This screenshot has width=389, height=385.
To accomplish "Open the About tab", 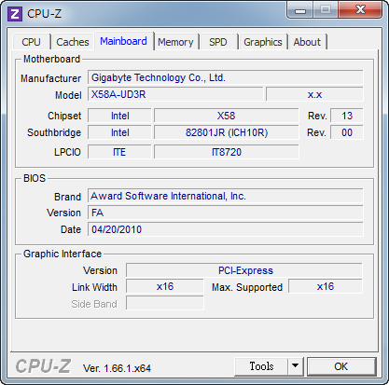I will click(307, 42).
